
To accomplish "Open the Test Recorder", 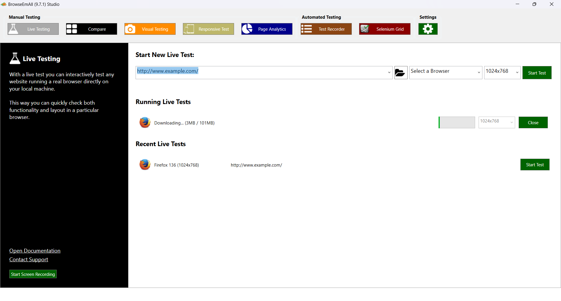I will [326, 29].
